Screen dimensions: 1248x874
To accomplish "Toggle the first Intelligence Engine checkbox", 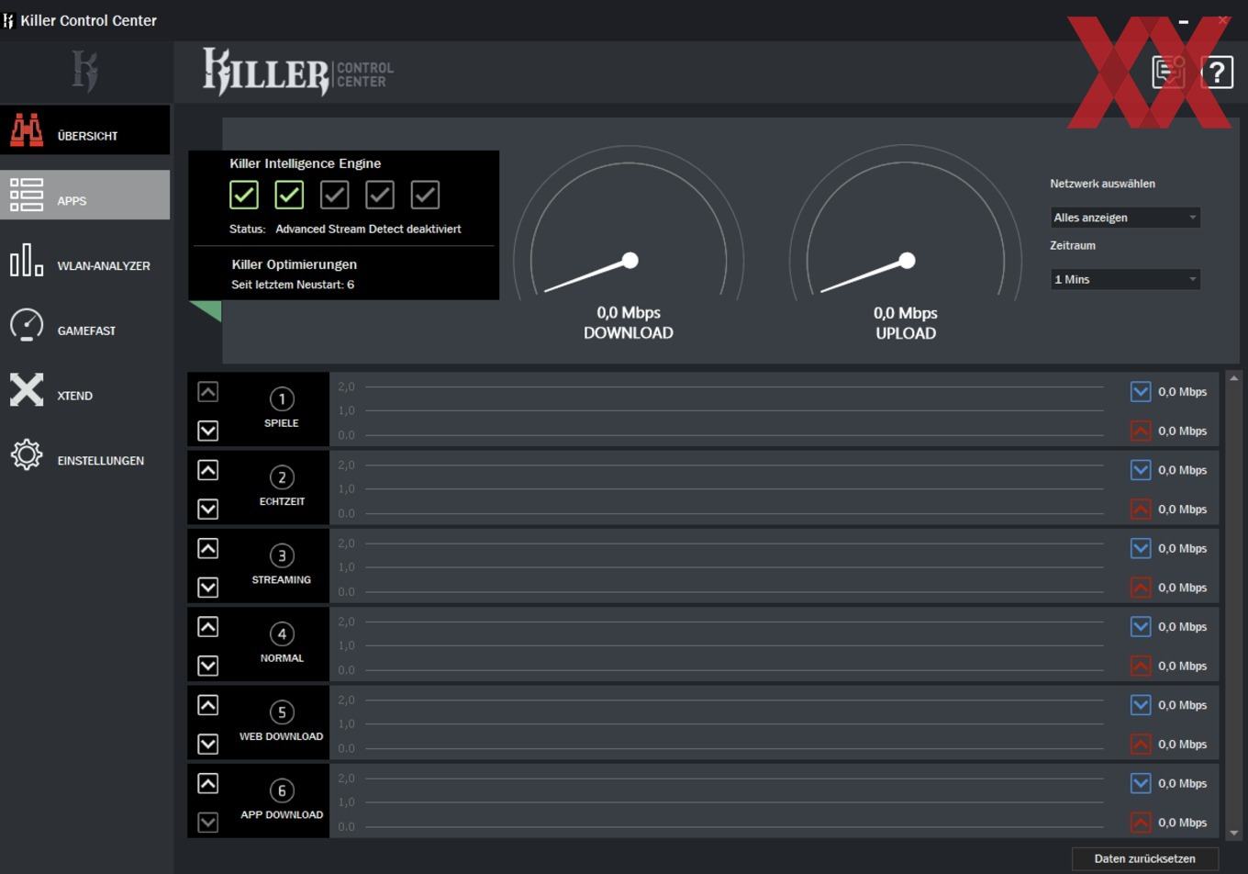I will pos(244,195).
